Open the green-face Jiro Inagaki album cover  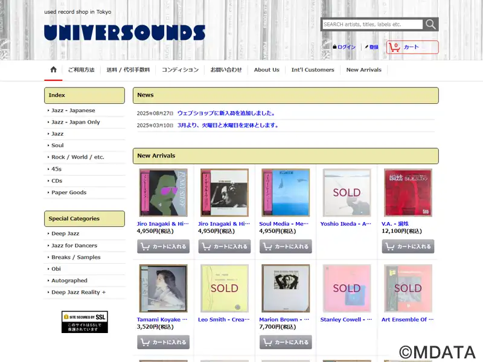(x=163, y=192)
